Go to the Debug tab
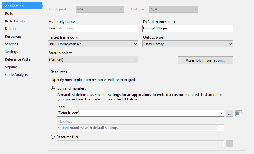 (x=10, y=29)
